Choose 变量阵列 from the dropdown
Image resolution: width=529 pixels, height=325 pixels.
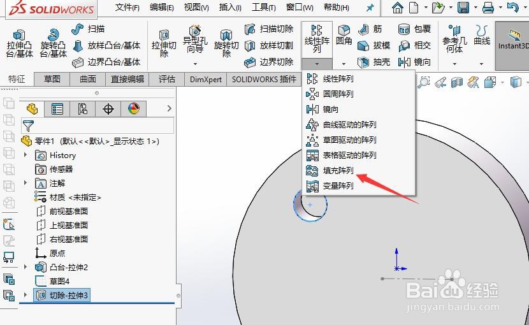[358, 185]
